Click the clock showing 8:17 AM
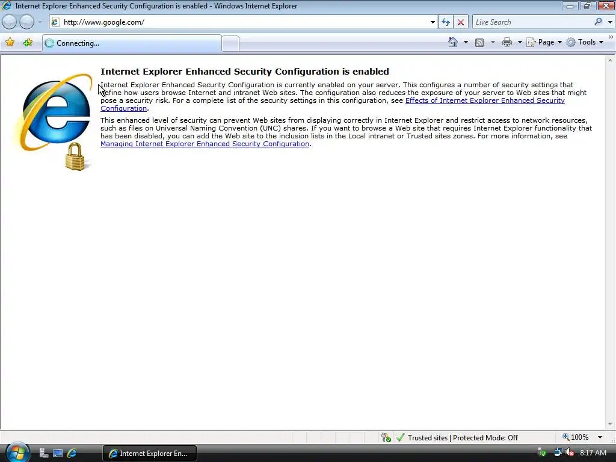This screenshot has width=616, height=462. [593, 453]
